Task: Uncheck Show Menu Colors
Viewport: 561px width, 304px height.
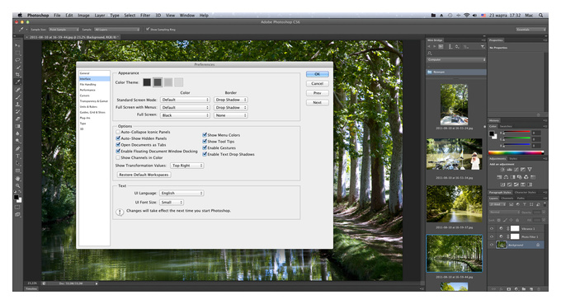Action: coord(205,135)
